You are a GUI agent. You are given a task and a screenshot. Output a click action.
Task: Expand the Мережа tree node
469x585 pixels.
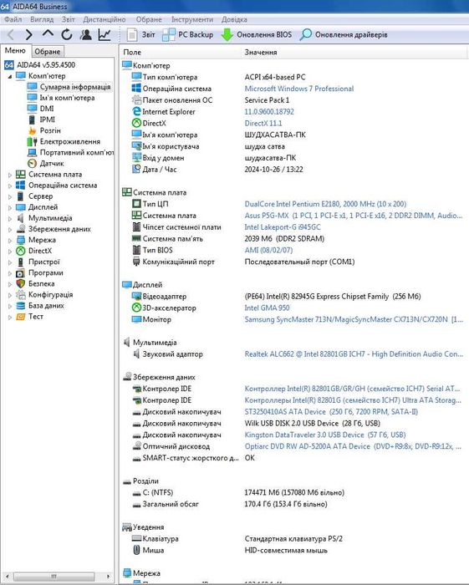click(x=10, y=241)
